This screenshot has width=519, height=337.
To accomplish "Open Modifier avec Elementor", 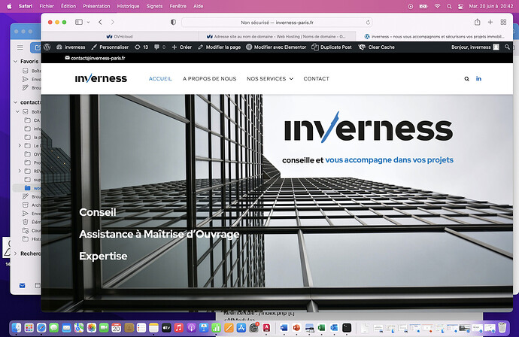I will [276, 47].
